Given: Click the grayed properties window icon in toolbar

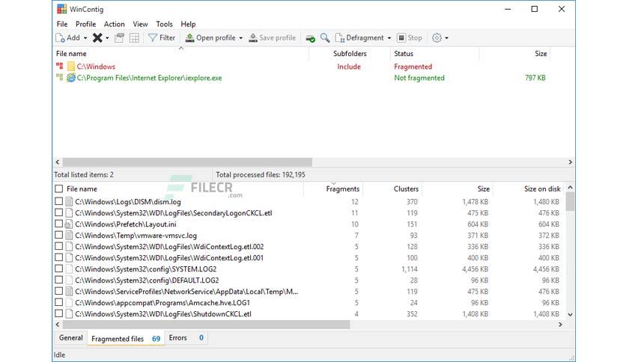Looking at the screenshot, I should pos(119,38).
